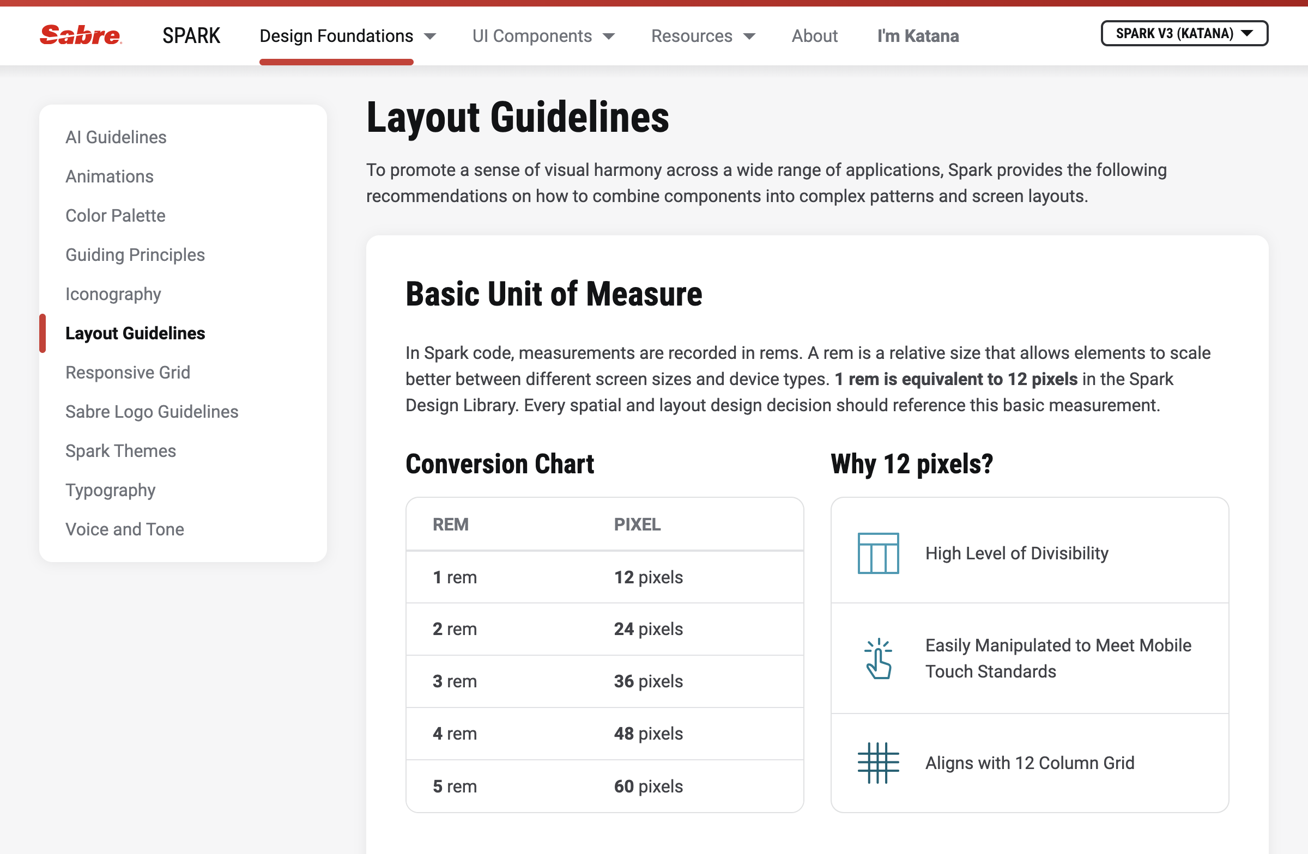Select Voice and Tone from sidebar
Screen dimensions: 1308x854
pos(125,529)
